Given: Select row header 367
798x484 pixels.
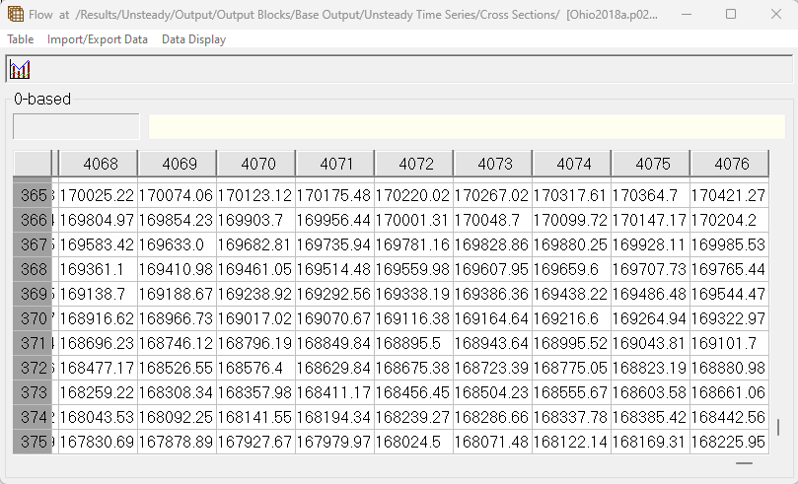Looking at the screenshot, I should pos(33,244).
